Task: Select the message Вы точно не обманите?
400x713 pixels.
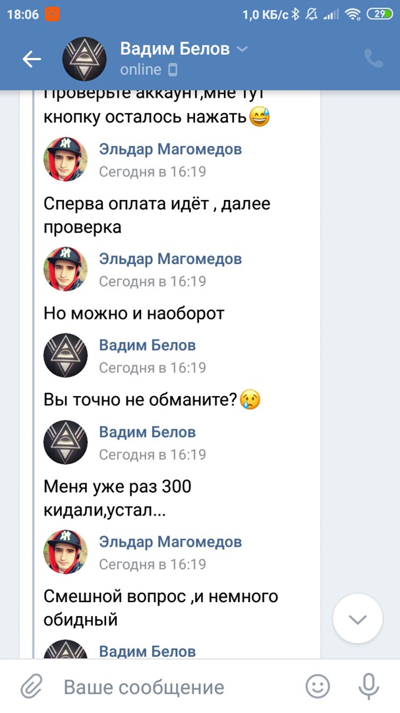Action: click(152, 399)
